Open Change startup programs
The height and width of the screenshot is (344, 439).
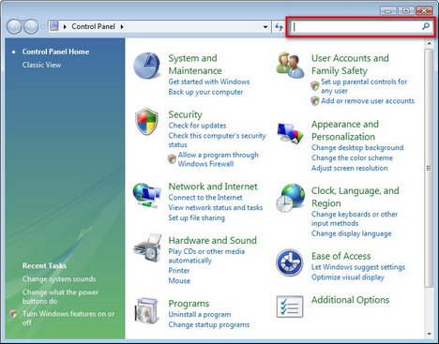point(209,325)
